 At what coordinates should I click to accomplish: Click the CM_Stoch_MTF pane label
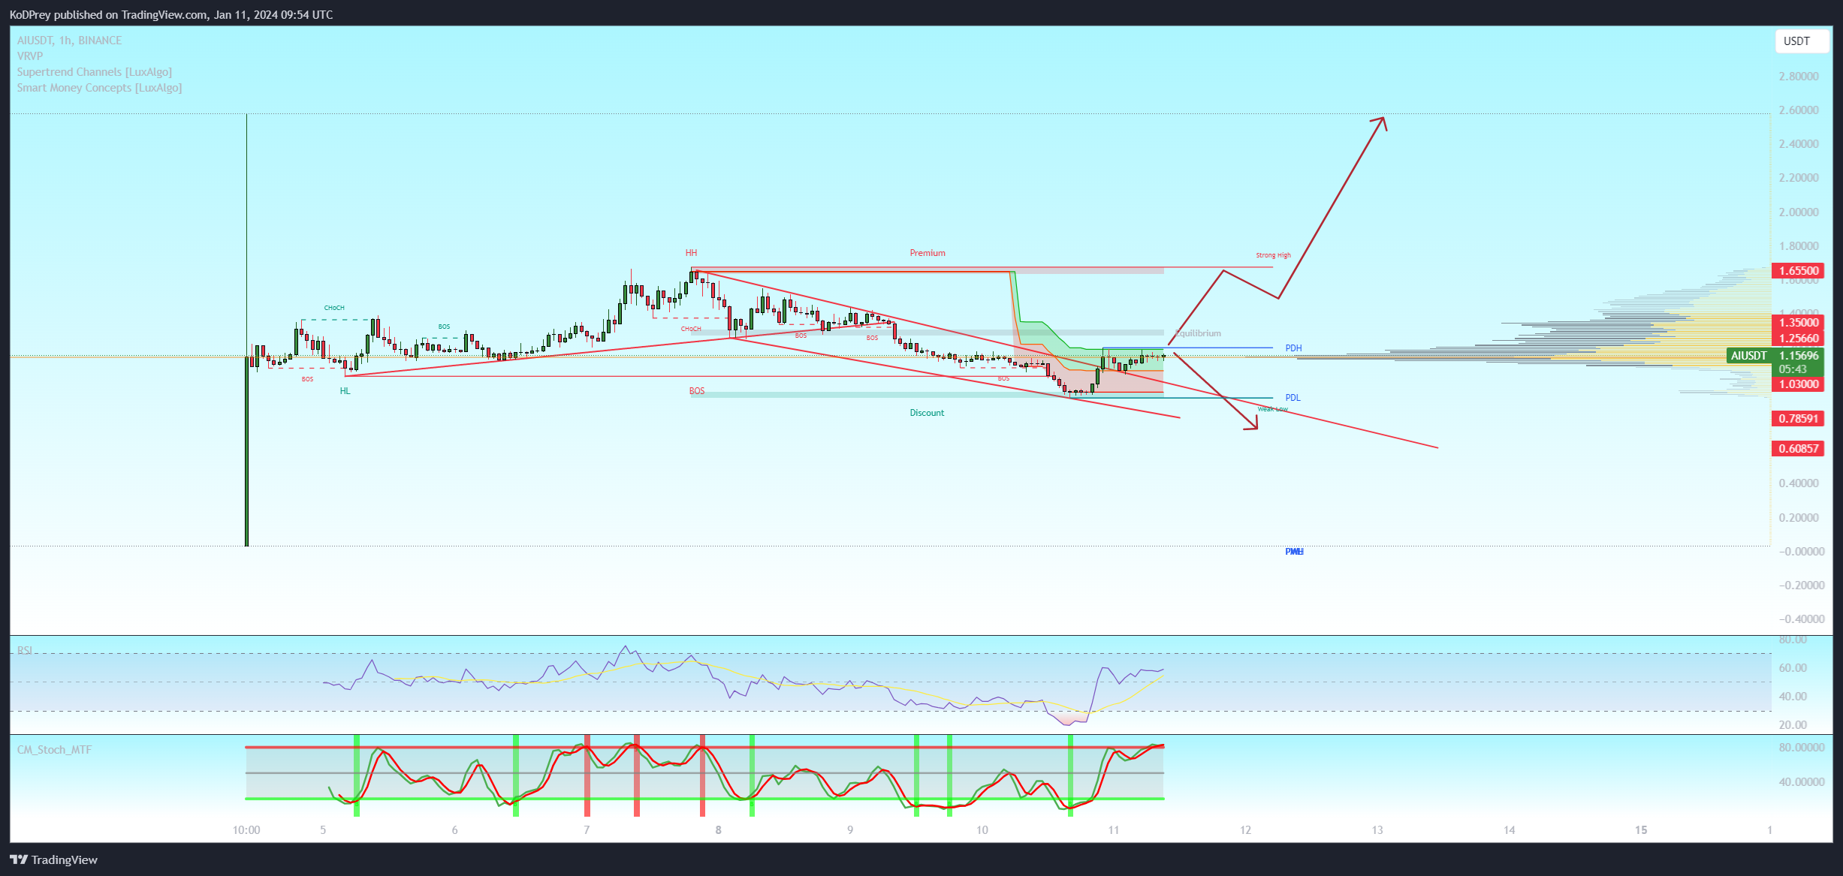[54, 750]
